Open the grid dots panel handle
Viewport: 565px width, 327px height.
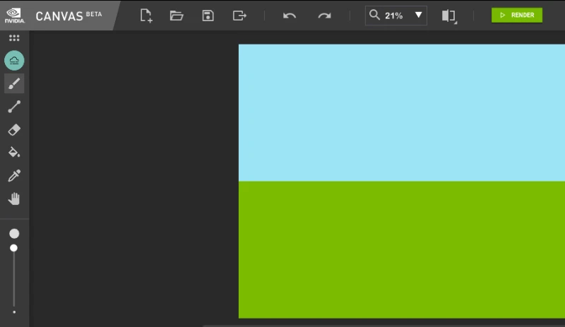pyautogui.click(x=14, y=38)
